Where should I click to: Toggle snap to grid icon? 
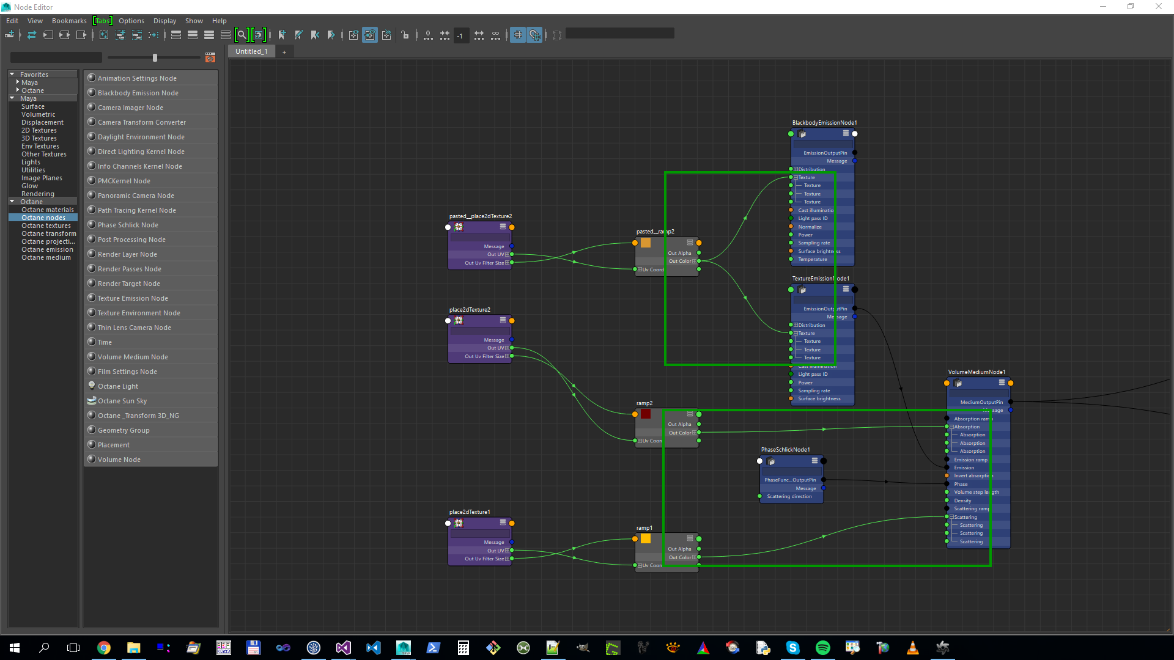coord(534,35)
